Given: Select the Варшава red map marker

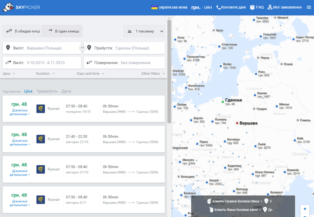Looking at the screenshot, I should 237,123.
